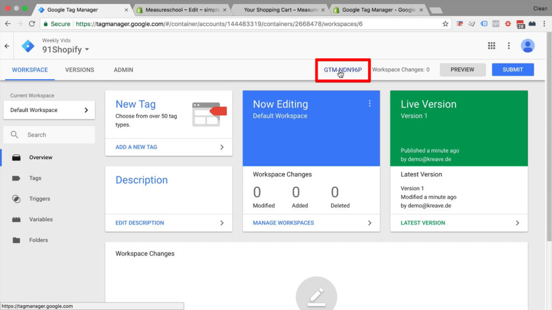Click the Overview icon in sidebar
The image size is (552, 310).
coord(16,158)
